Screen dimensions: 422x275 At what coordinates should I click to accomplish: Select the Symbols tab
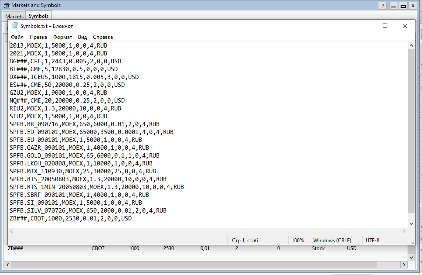pyautogui.click(x=38, y=16)
